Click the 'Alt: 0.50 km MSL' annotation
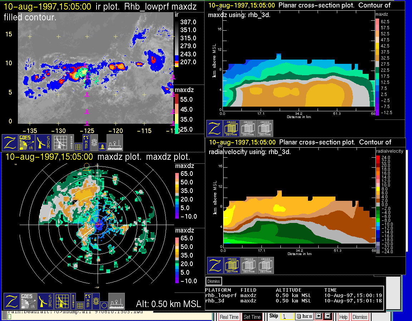This screenshot has width=412, height=321. tap(168, 304)
